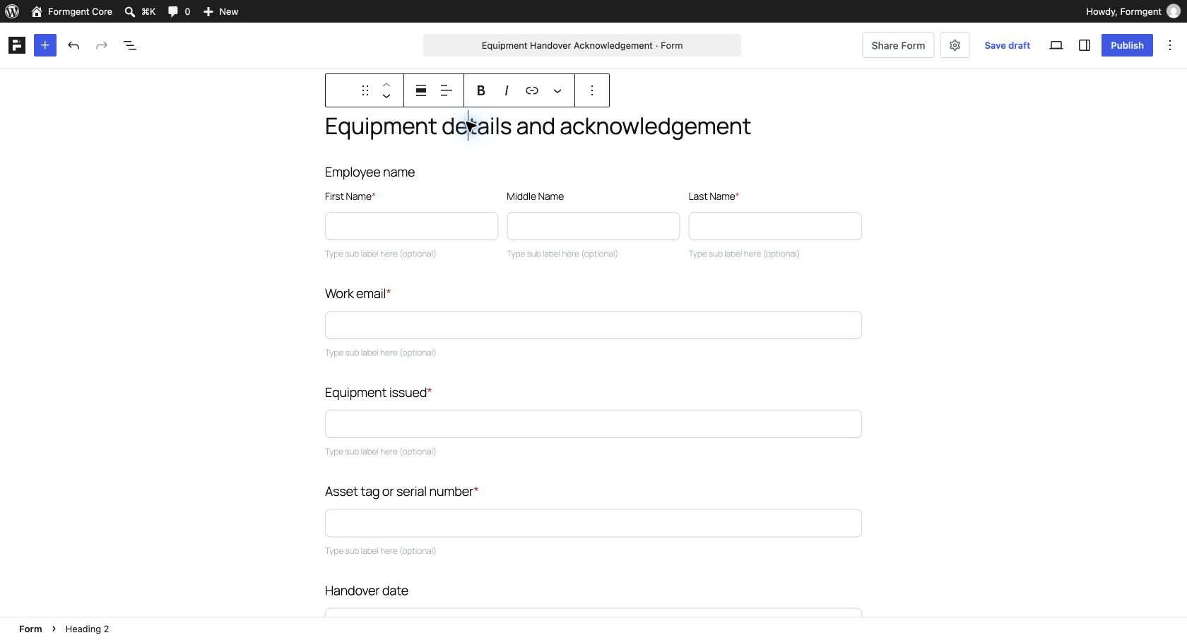1187x640 pixels.
Task: Click the First Name input field
Action: pos(411,226)
